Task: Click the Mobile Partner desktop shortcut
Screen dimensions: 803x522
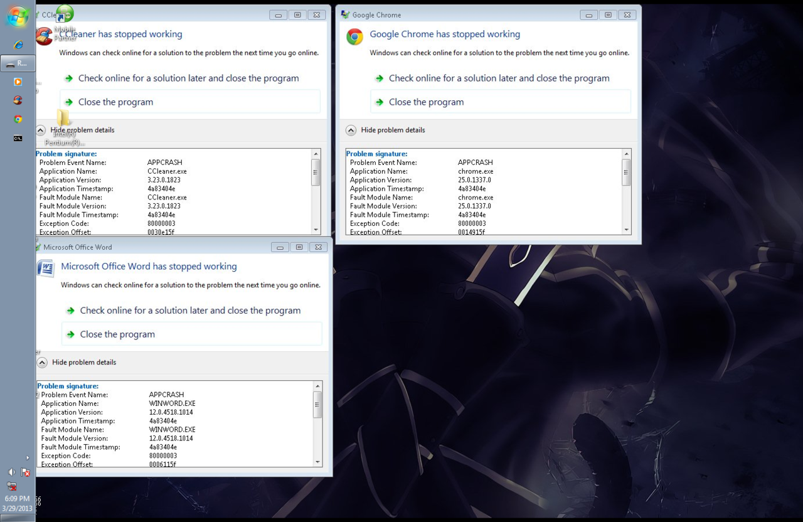Action: click(x=65, y=24)
